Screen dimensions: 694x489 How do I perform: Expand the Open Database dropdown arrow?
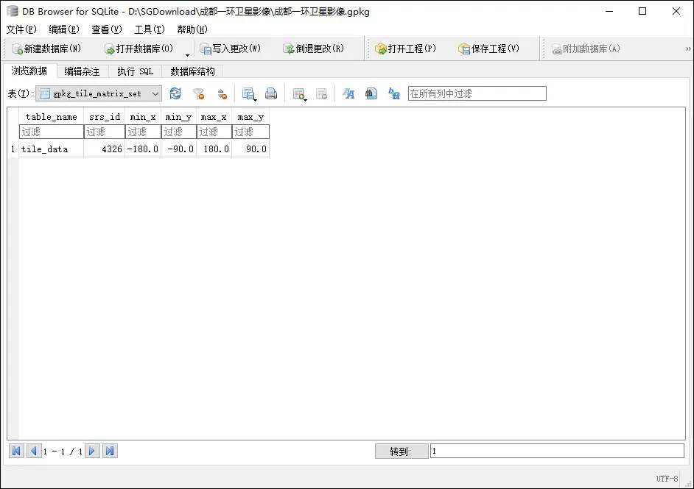coord(187,54)
